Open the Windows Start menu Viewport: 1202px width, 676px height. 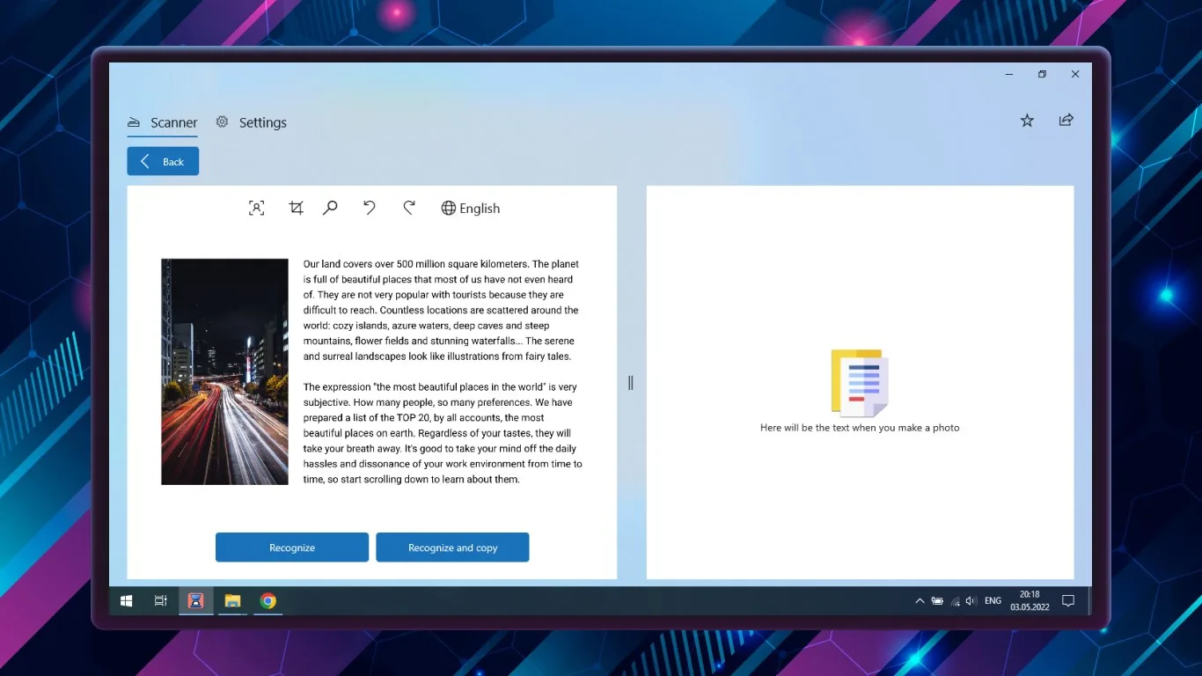(126, 601)
